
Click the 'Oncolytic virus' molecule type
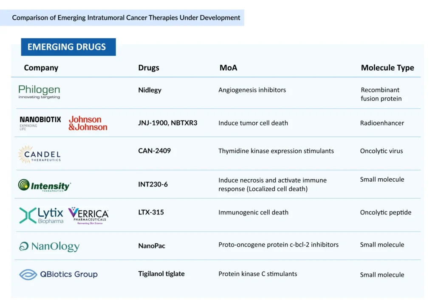coord(381,151)
